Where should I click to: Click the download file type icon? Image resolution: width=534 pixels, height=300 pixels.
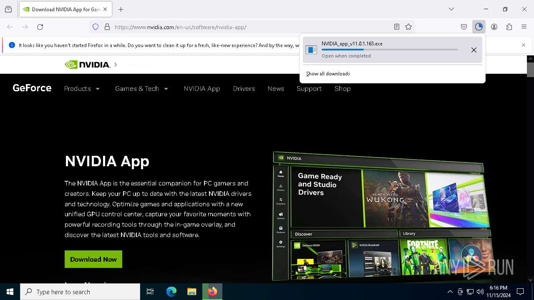pyautogui.click(x=311, y=50)
